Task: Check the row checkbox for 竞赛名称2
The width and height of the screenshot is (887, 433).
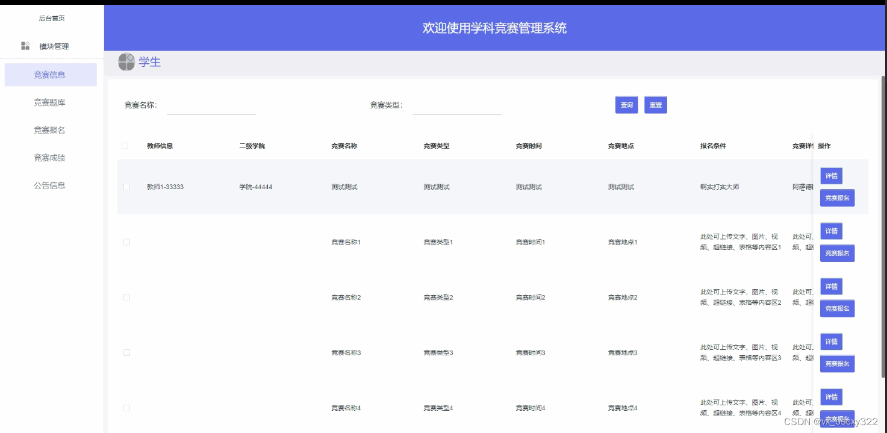Action: [126, 297]
